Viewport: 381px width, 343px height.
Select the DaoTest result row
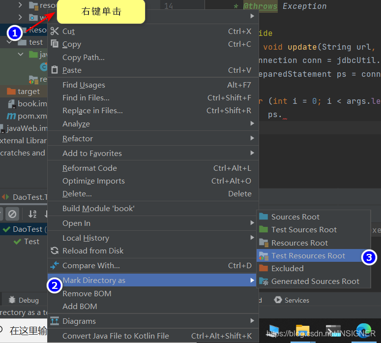pos(24,229)
